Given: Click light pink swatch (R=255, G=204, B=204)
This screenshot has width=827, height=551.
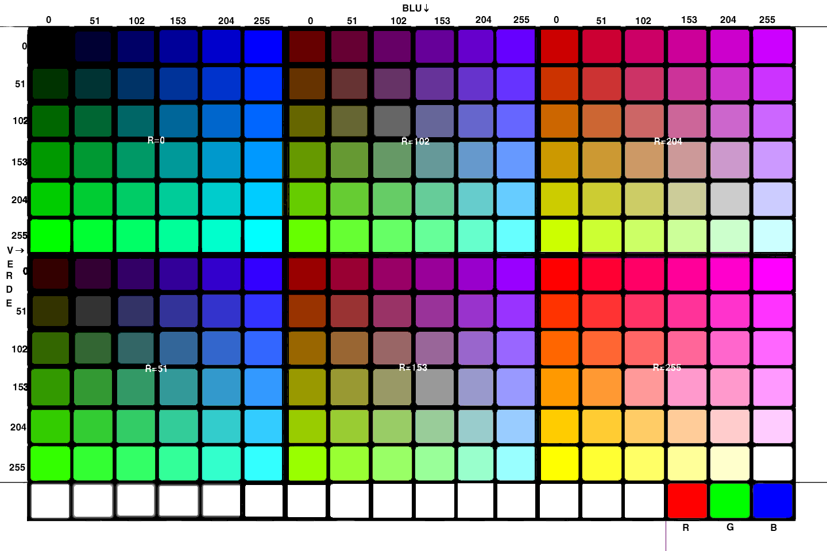Looking at the screenshot, I should (730, 426).
